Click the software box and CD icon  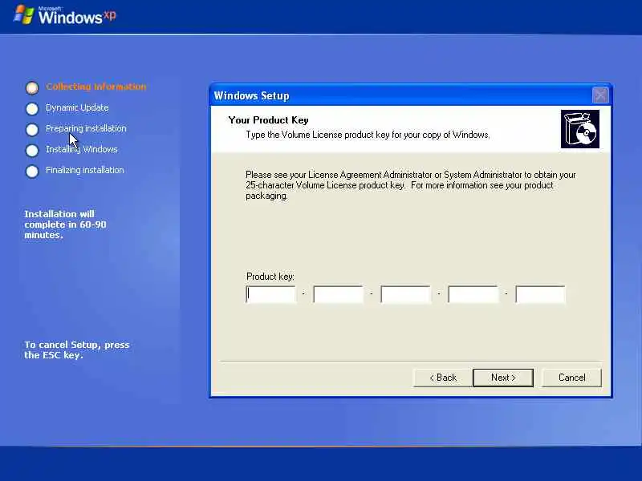point(579,129)
